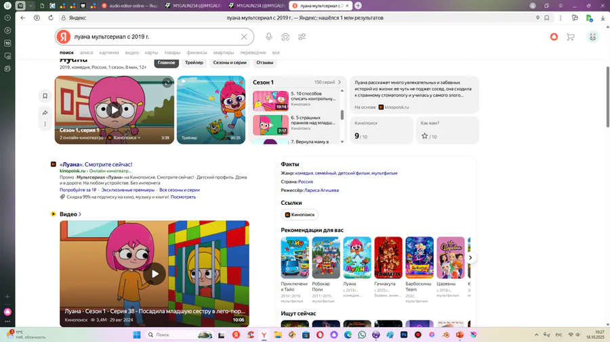This screenshot has width=610, height=342.
Task: Open image search with the camera icon
Action: [x=285, y=37]
